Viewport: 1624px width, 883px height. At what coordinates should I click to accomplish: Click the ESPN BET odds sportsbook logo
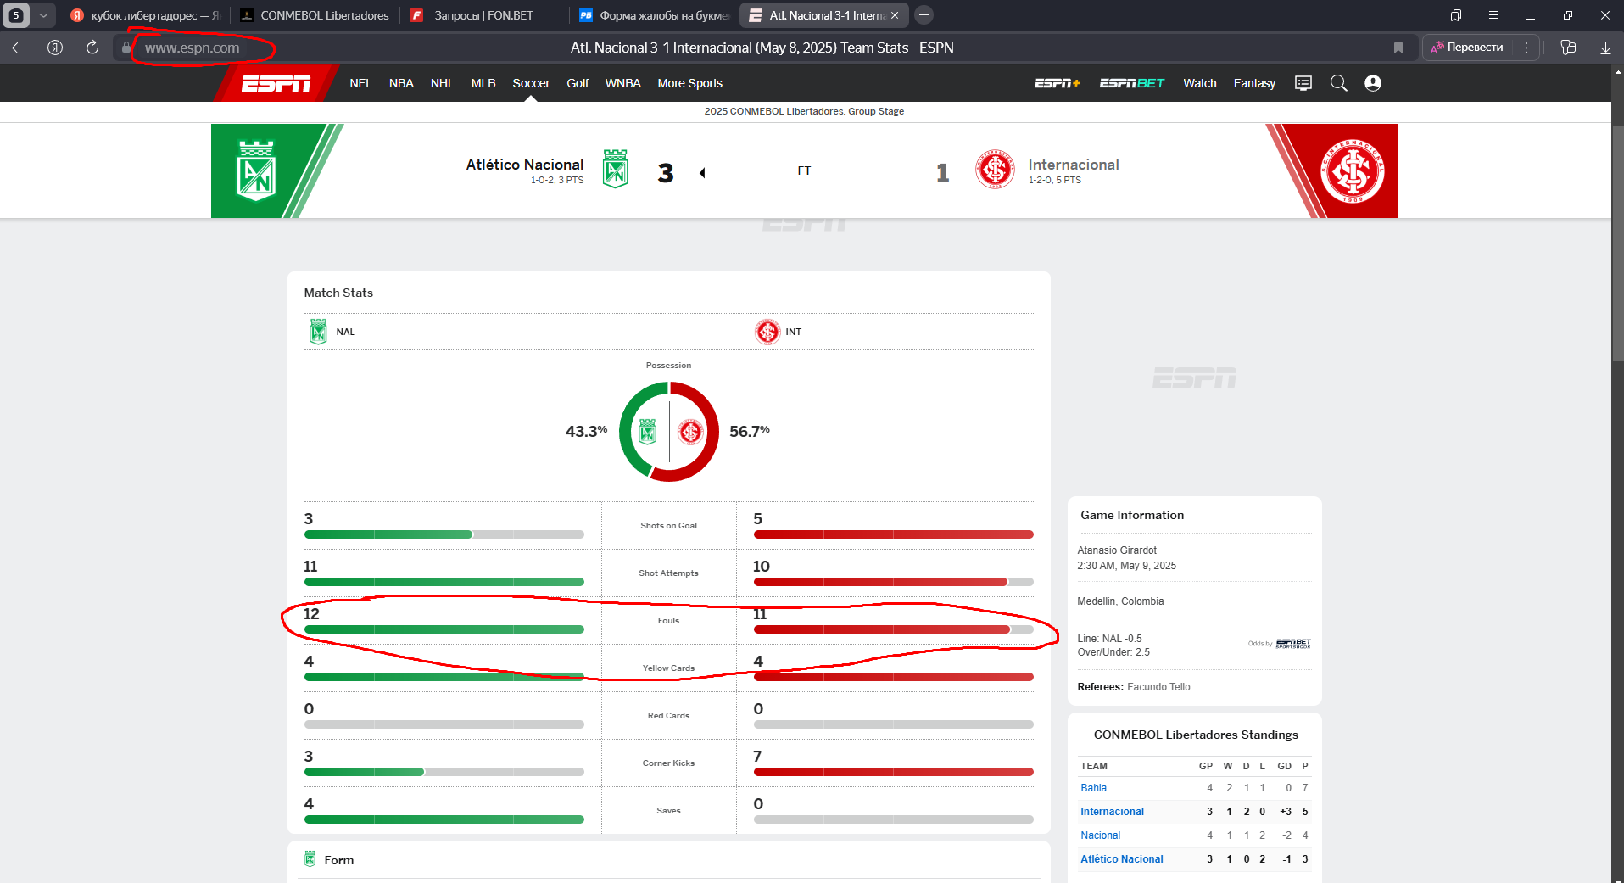pos(1293,643)
